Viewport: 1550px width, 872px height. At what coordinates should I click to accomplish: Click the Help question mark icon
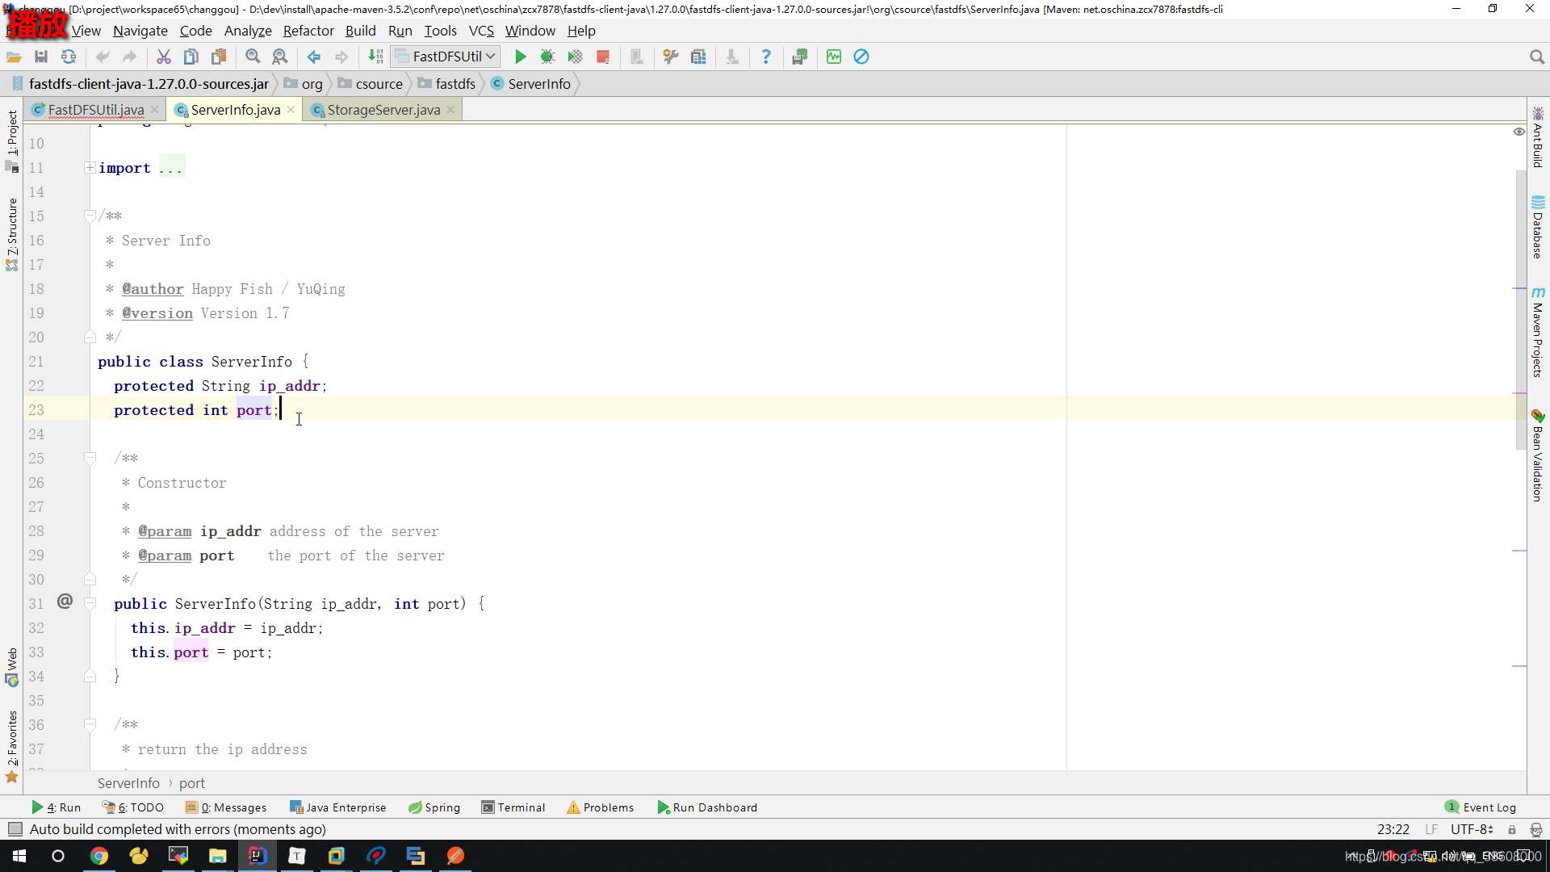[x=766, y=57]
